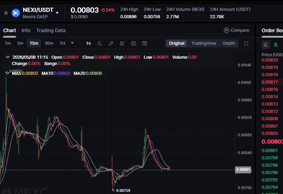This screenshot has width=283, height=194.
Task: Click the MA10 0.00803 indicator label
Action: [x=56, y=73]
